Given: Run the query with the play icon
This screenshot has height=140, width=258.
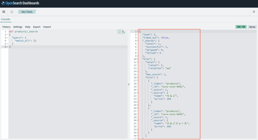Looking at the screenshot, I should (x=120, y=32).
